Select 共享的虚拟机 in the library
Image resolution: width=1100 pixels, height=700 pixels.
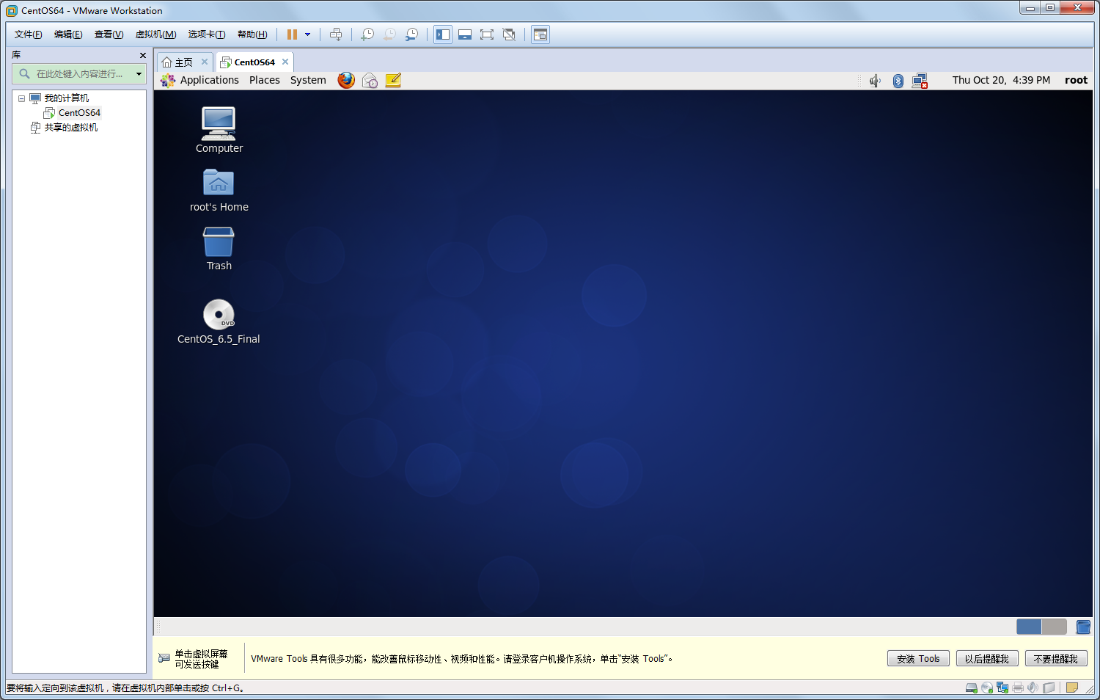(x=64, y=128)
